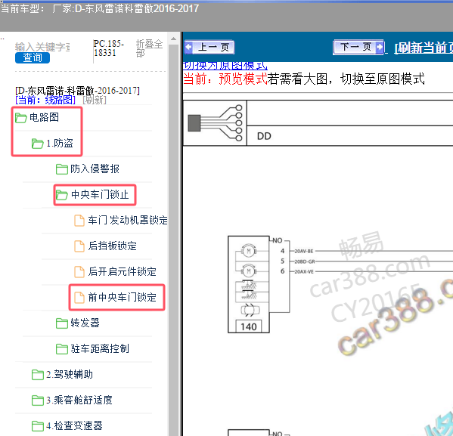
Task: Open the 车门 发动机罩锁定 document icon
Action: tap(79, 221)
